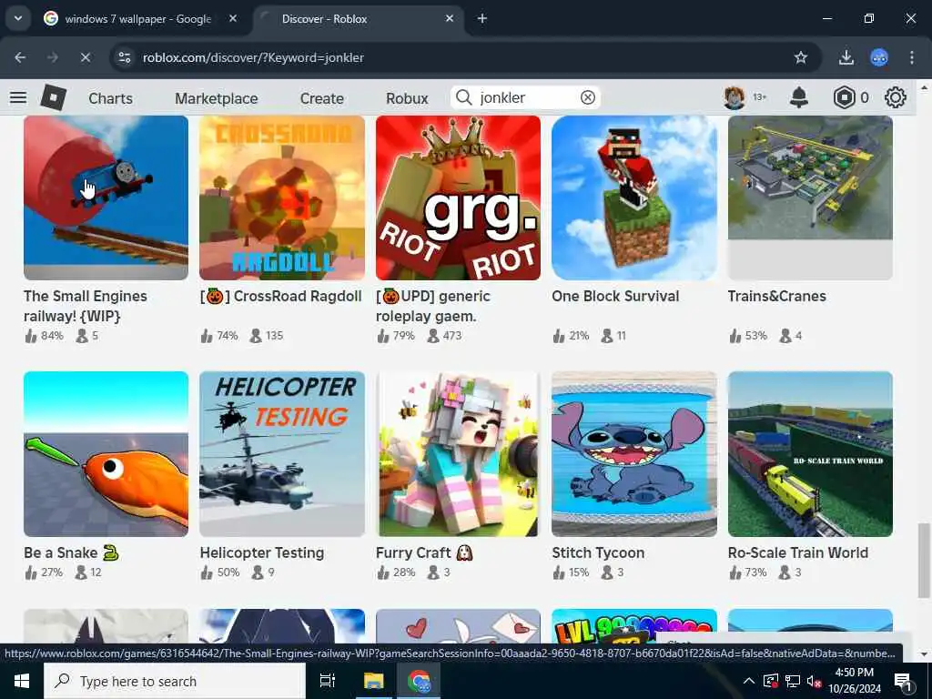
Task: Open Chrome three-dot menu
Action: (x=912, y=57)
